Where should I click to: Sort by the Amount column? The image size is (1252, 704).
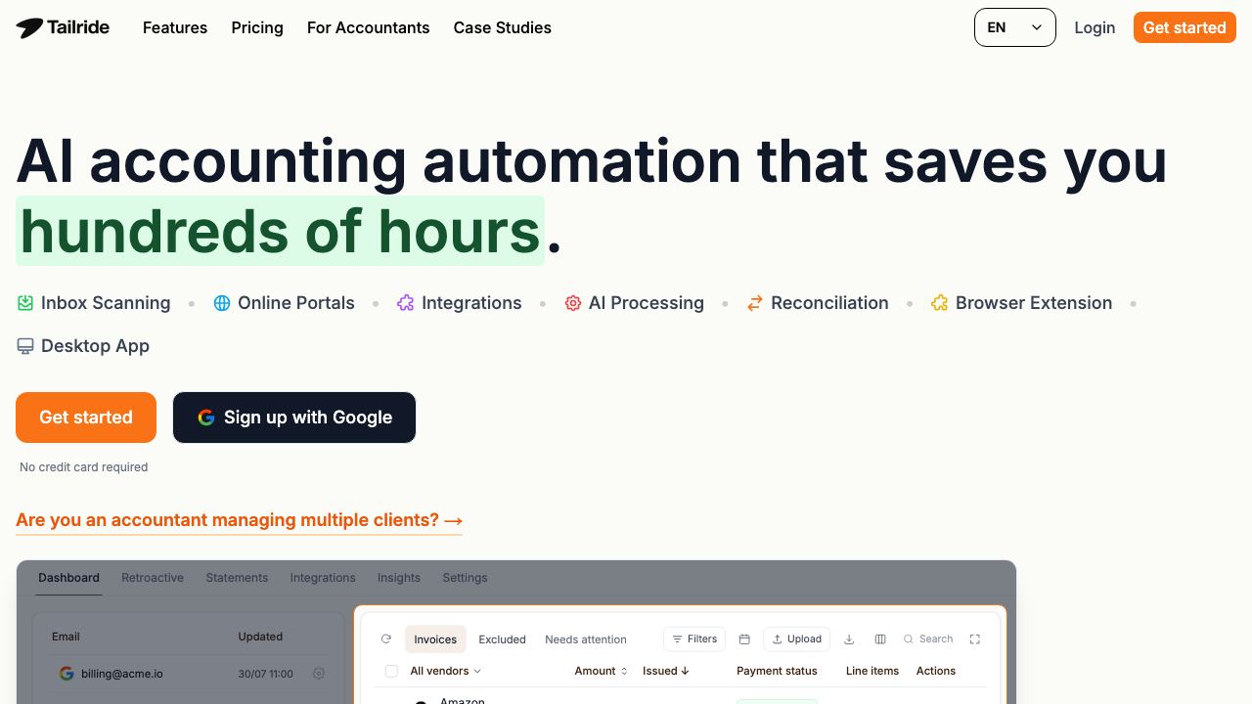pos(601,671)
